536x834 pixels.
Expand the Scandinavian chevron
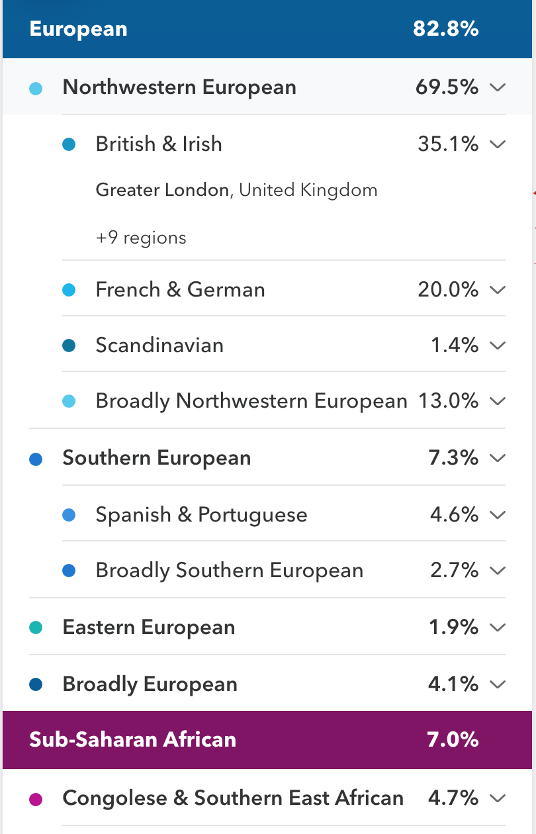pyautogui.click(x=498, y=346)
